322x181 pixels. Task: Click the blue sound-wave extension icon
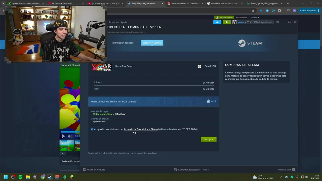(261, 11)
